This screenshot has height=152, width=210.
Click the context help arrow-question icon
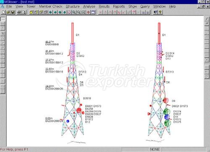click(155, 12)
